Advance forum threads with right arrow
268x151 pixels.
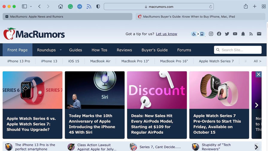pos(256,147)
